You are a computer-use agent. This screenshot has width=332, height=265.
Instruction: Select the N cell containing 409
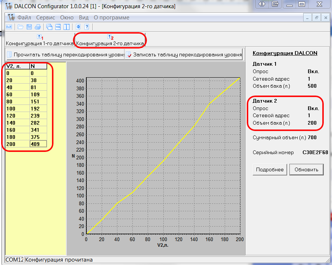(38, 144)
